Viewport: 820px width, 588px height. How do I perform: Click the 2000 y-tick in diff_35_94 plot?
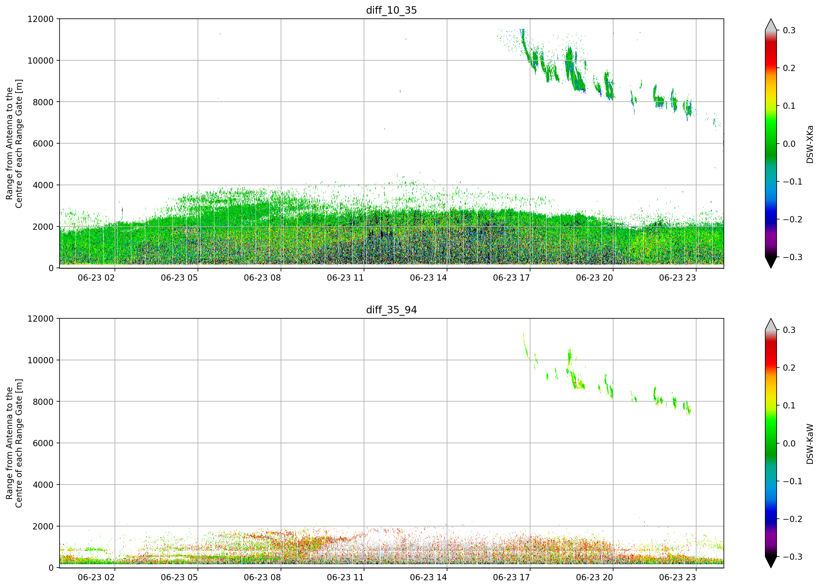(43, 526)
